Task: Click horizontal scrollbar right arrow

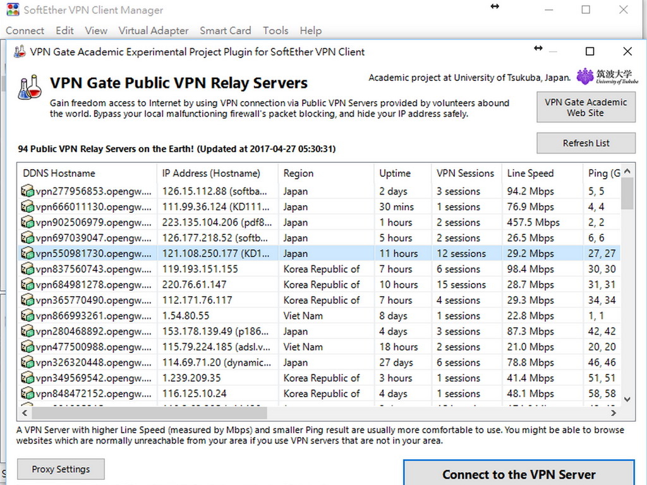Action: click(614, 413)
